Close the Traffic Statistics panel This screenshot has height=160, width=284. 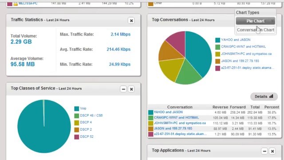tap(131, 20)
